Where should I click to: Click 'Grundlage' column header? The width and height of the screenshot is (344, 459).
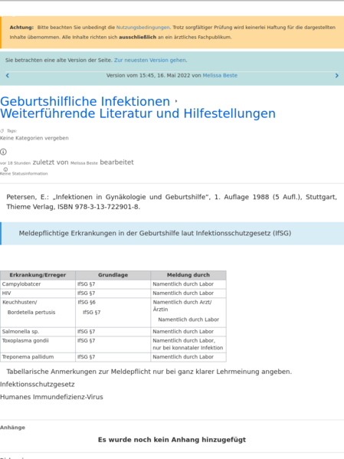pyautogui.click(x=113, y=275)
